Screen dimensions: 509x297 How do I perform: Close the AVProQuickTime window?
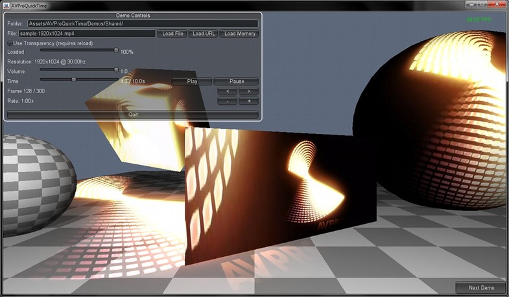pyautogui.click(x=497, y=5)
